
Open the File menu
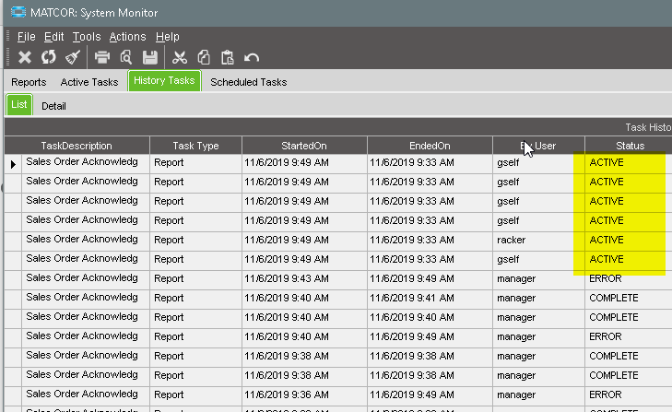coord(26,37)
